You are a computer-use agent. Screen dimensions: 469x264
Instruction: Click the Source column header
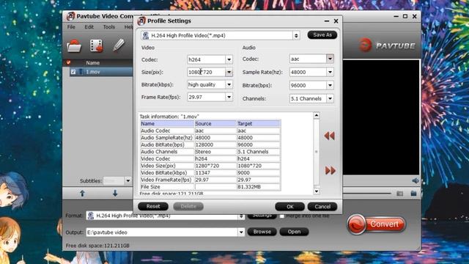pos(215,124)
